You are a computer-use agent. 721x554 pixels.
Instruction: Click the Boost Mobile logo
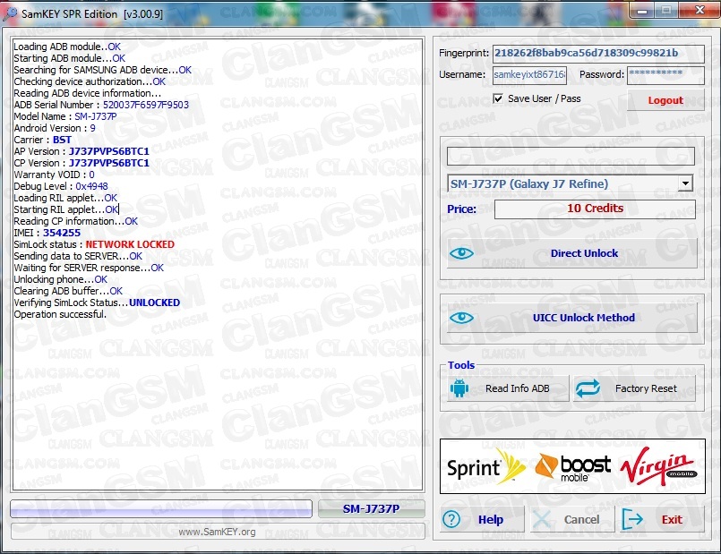point(573,468)
